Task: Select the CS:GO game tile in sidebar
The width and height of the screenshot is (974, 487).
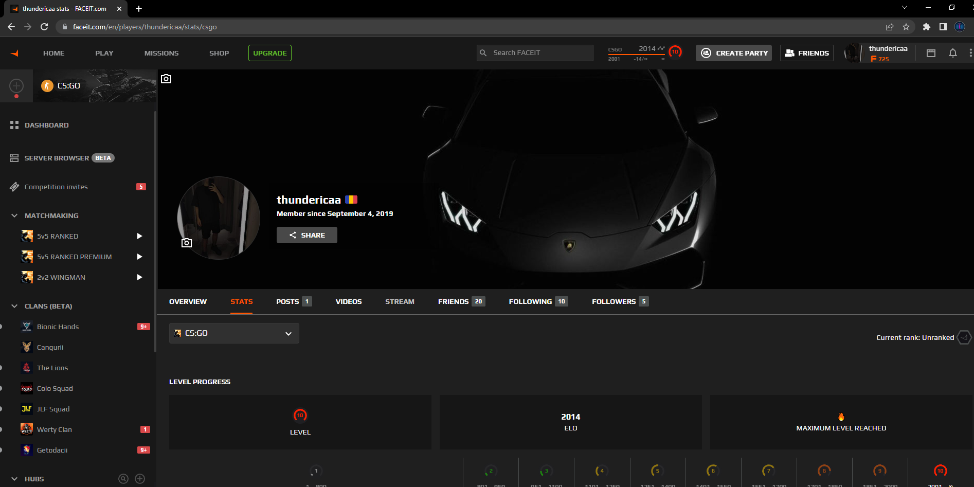Action: coord(95,86)
